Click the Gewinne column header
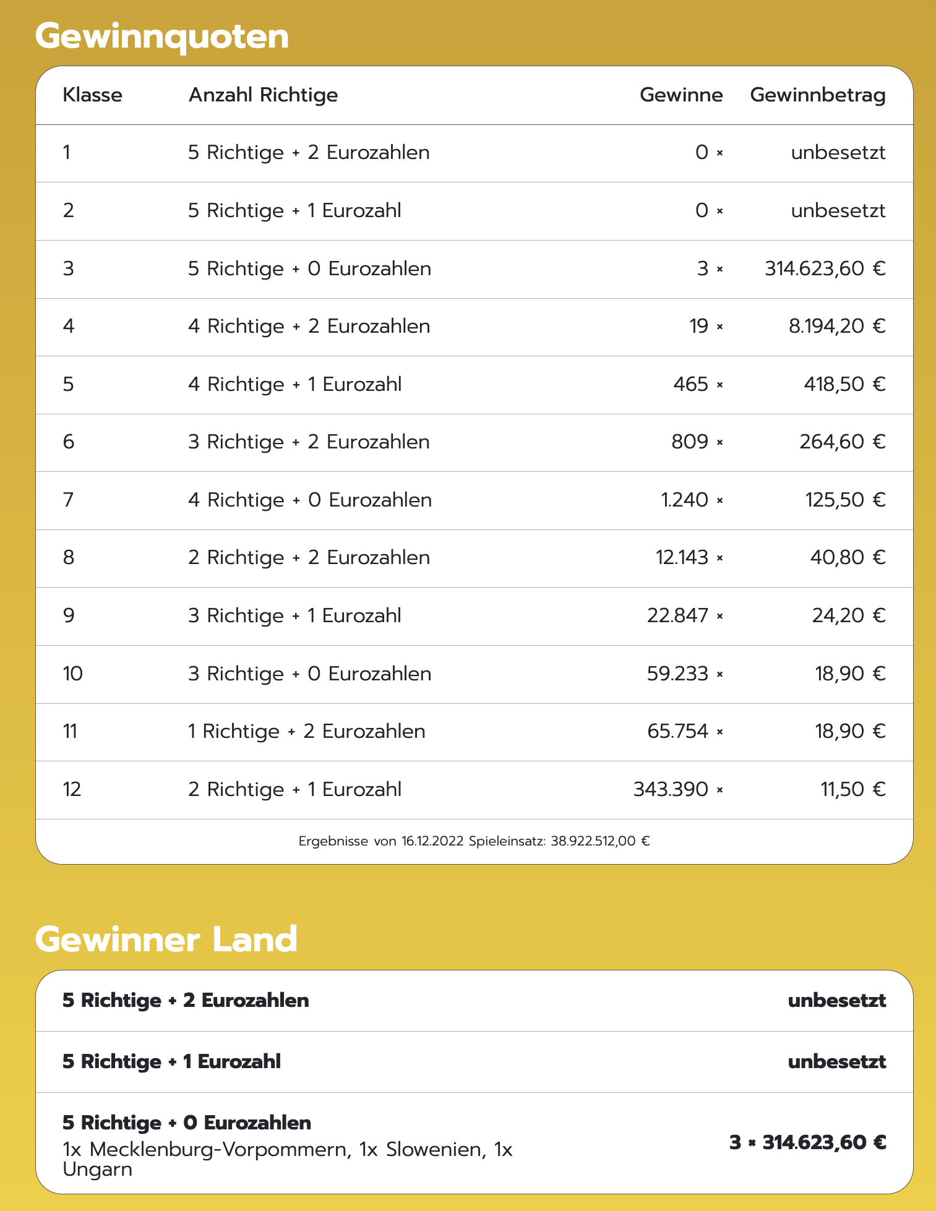 pos(681,95)
